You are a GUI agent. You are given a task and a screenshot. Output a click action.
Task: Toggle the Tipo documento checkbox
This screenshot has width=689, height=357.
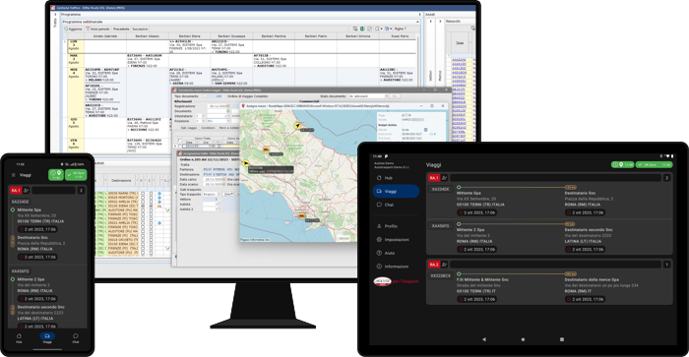(x=205, y=96)
